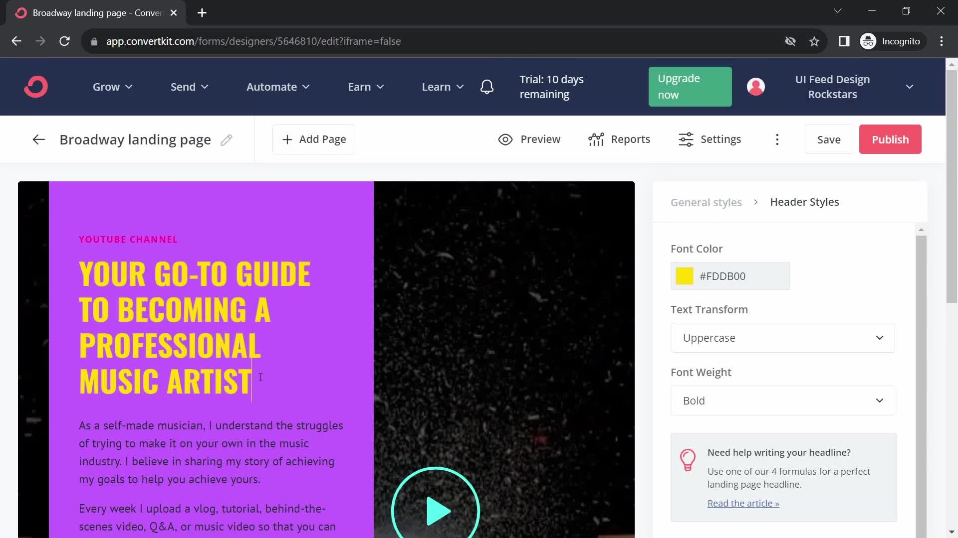This screenshot has height=538, width=958.
Task: Click the Save button
Action: (x=829, y=138)
